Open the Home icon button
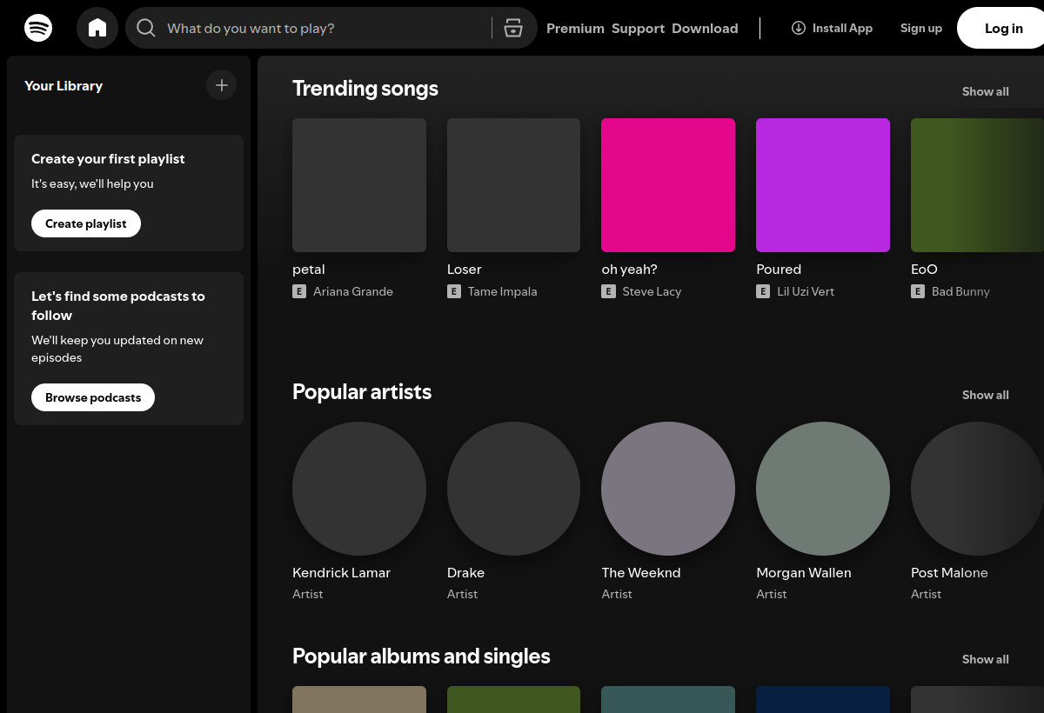Screen dimensions: 1044x713 point(97,28)
